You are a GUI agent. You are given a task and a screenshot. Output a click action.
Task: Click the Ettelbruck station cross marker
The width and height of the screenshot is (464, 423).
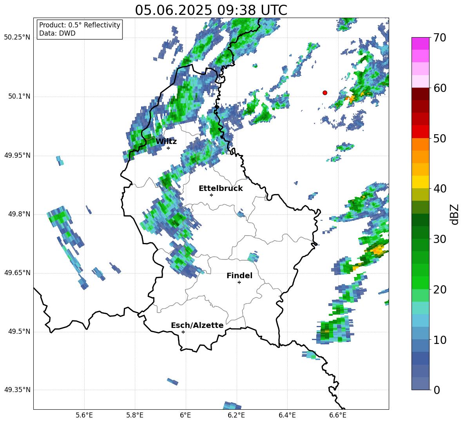[211, 195]
